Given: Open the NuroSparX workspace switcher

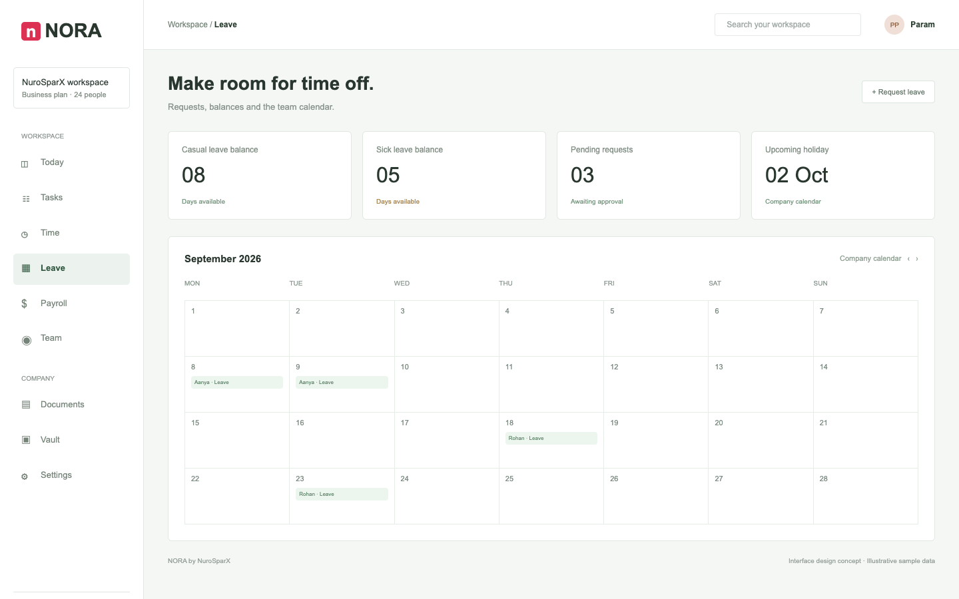Looking at the screenshot, I should pyautogui.click(x=71, y=88).
